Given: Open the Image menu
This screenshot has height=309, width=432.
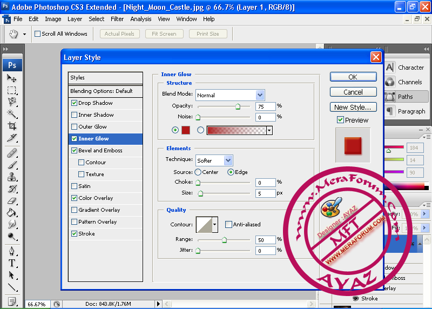Looking at the screenshot, I should pos(53,19).
